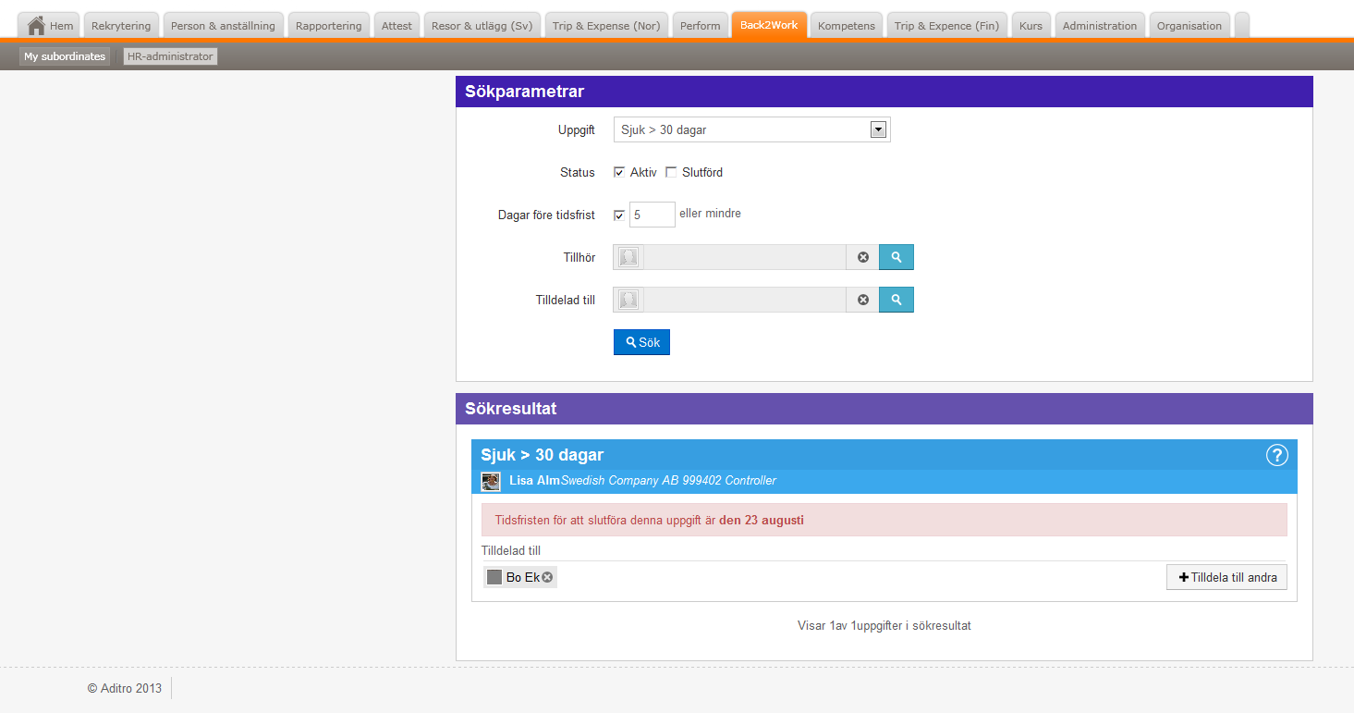The width and height of the screenshot is (1354, 713).
Task: Click the deadline den 23 augusti text
Action: (762, 520)
